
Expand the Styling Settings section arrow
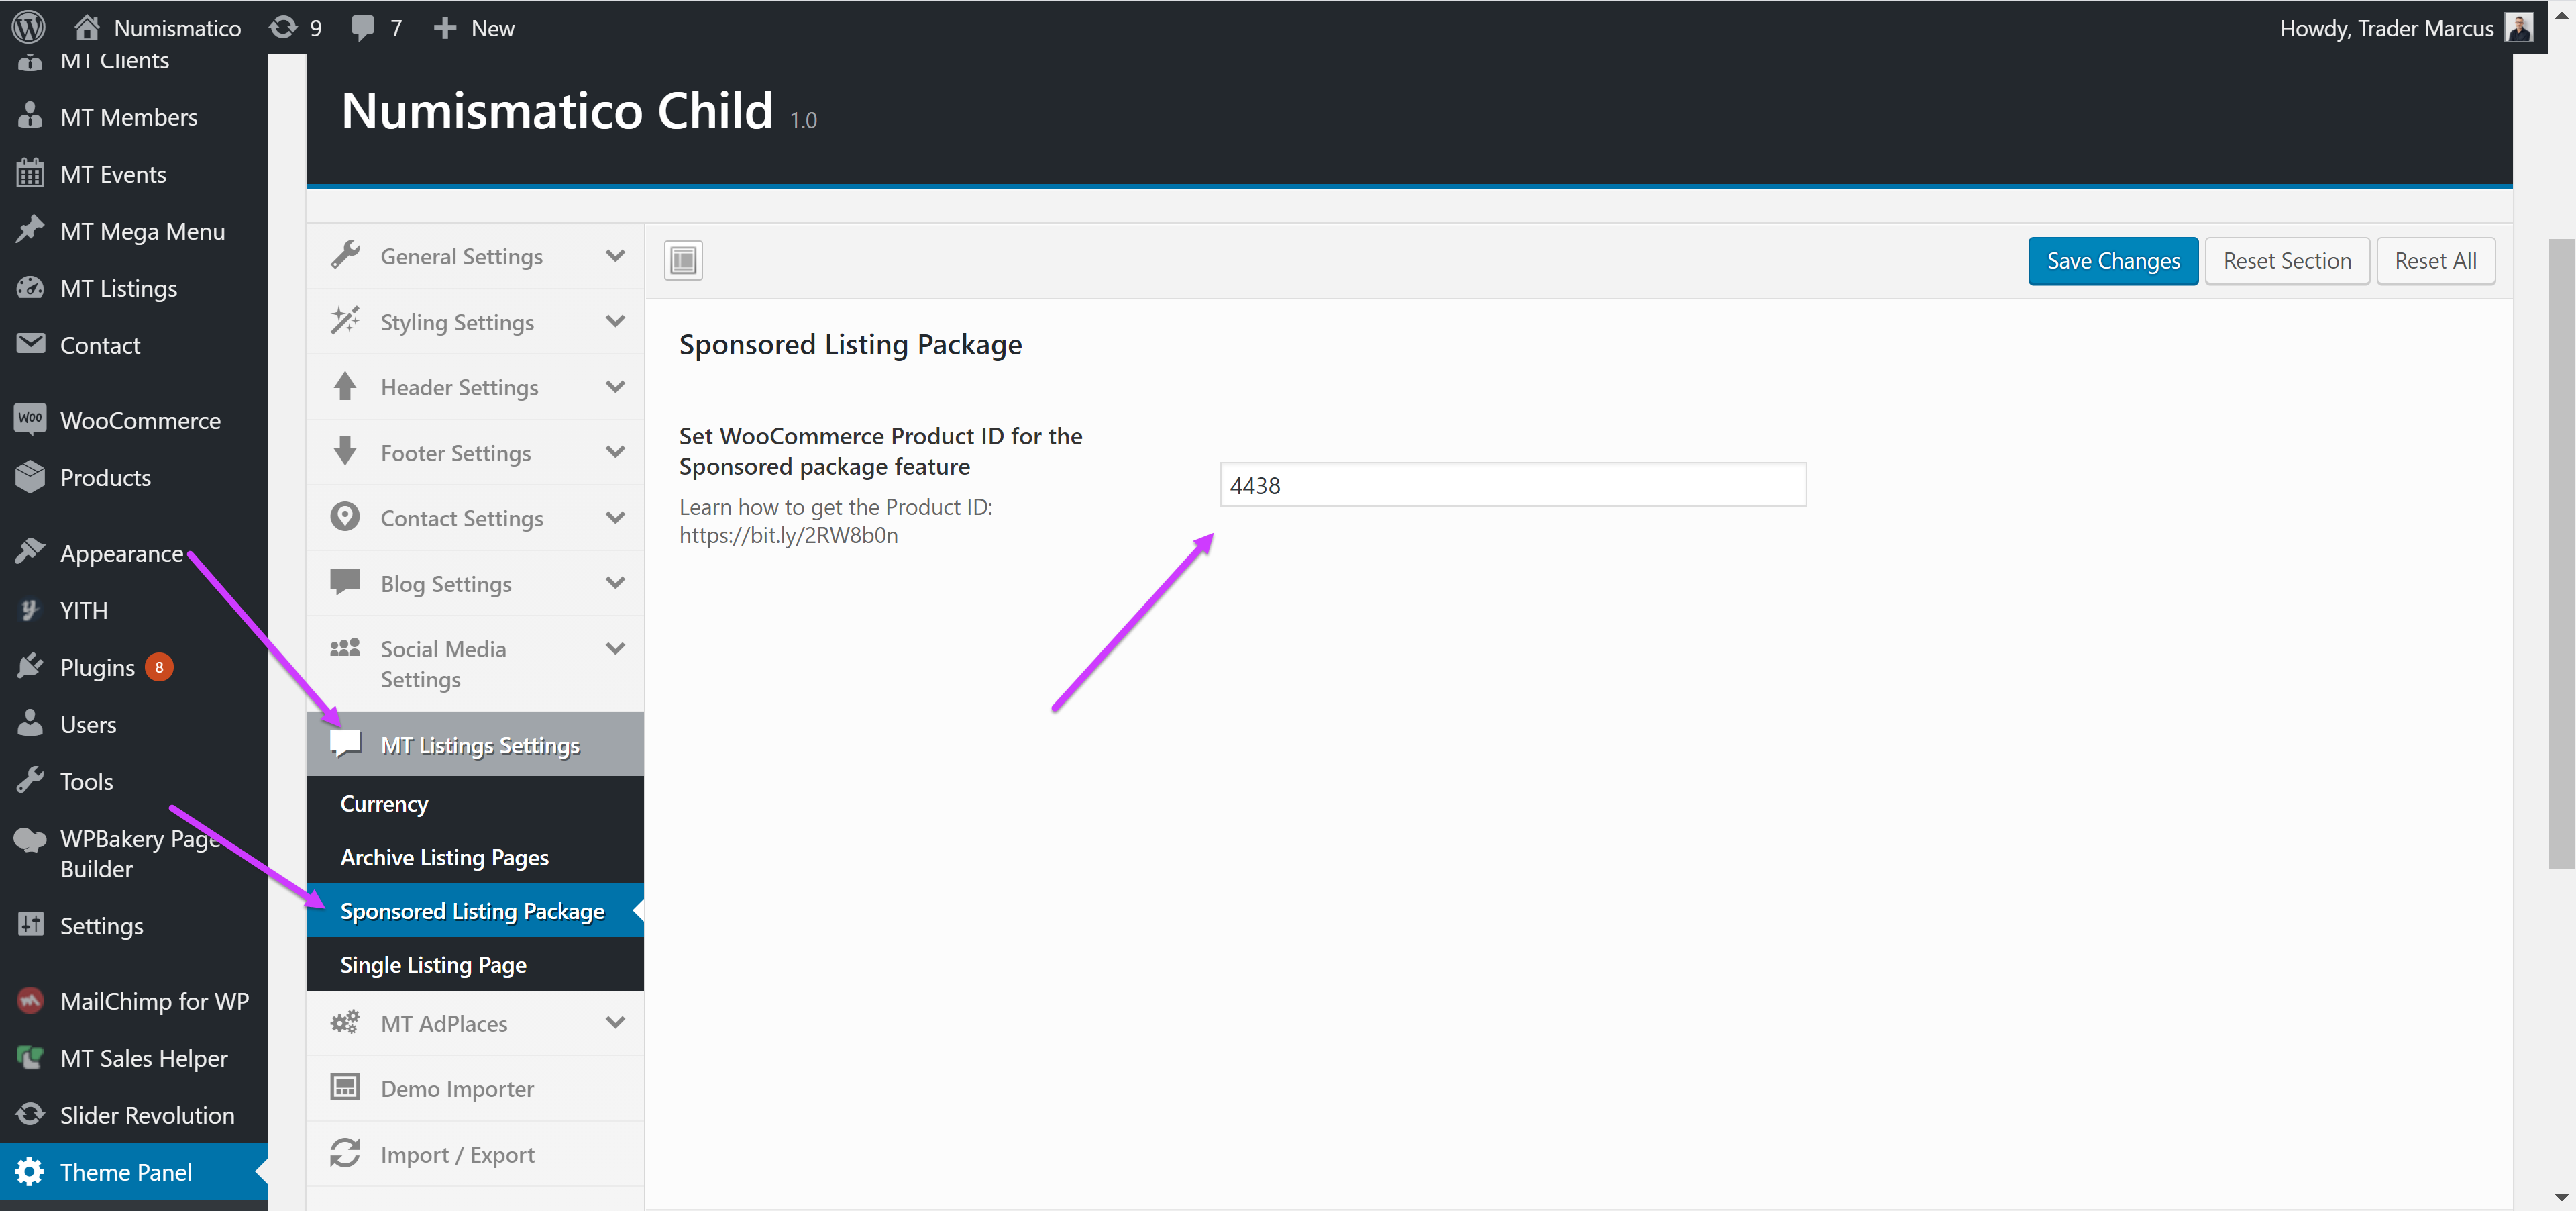615,322
